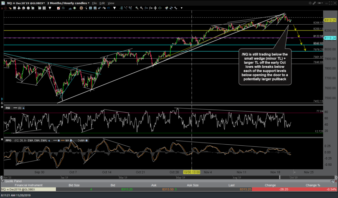Select the red pencil draw tool
This screenshot has width=338, height=198.
coord(58,8)
